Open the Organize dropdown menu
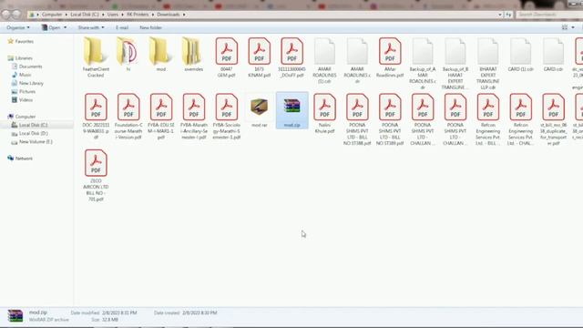Image resolution: width=583 pixels, height=328 pixels. tap(18, 27)
